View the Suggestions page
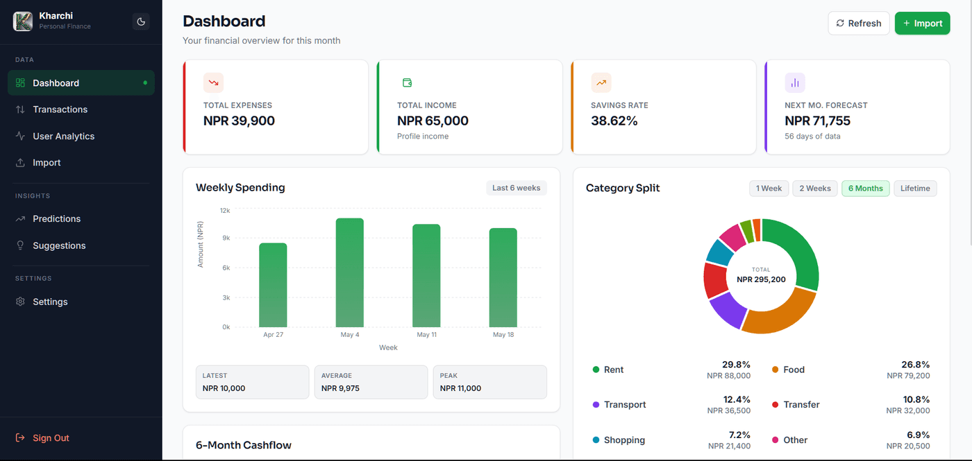The height and width of the screenshot is (461, 972). [81, 245]
